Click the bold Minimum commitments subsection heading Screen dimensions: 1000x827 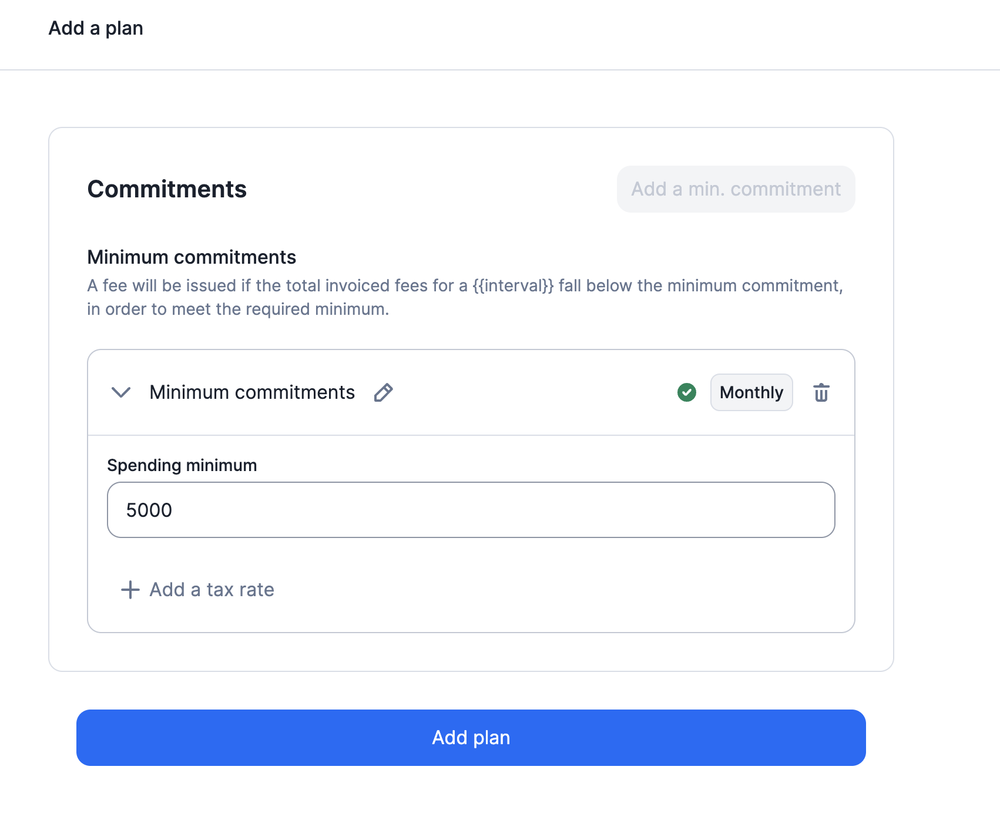192,257
